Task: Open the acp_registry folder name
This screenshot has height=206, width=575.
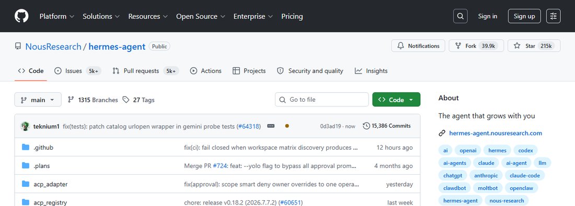Action: point(50,202)
